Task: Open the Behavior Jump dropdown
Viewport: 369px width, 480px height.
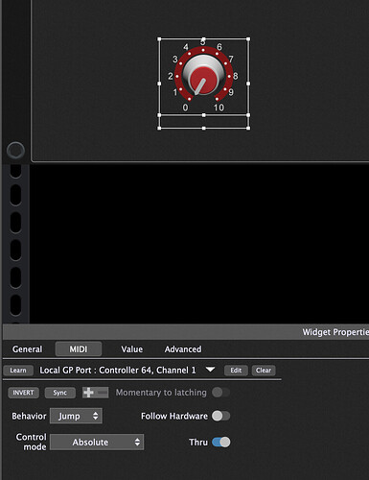Action: point(76,416)
